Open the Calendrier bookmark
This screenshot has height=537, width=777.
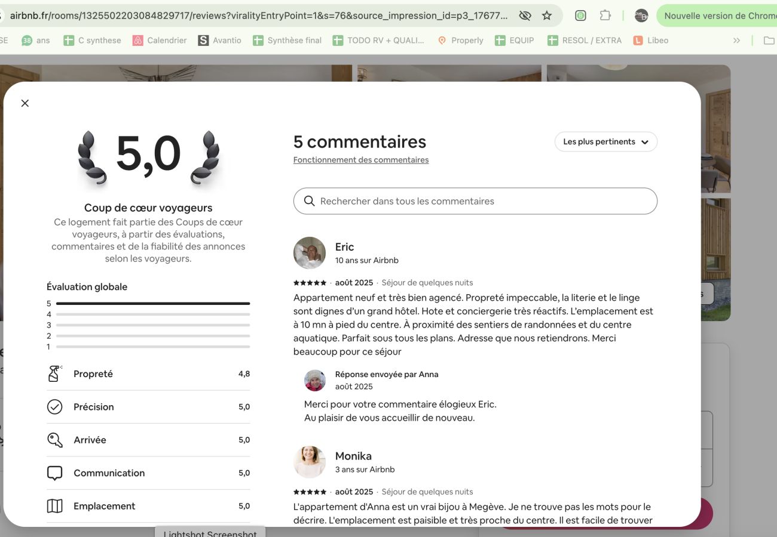click(x=160, y=41)
